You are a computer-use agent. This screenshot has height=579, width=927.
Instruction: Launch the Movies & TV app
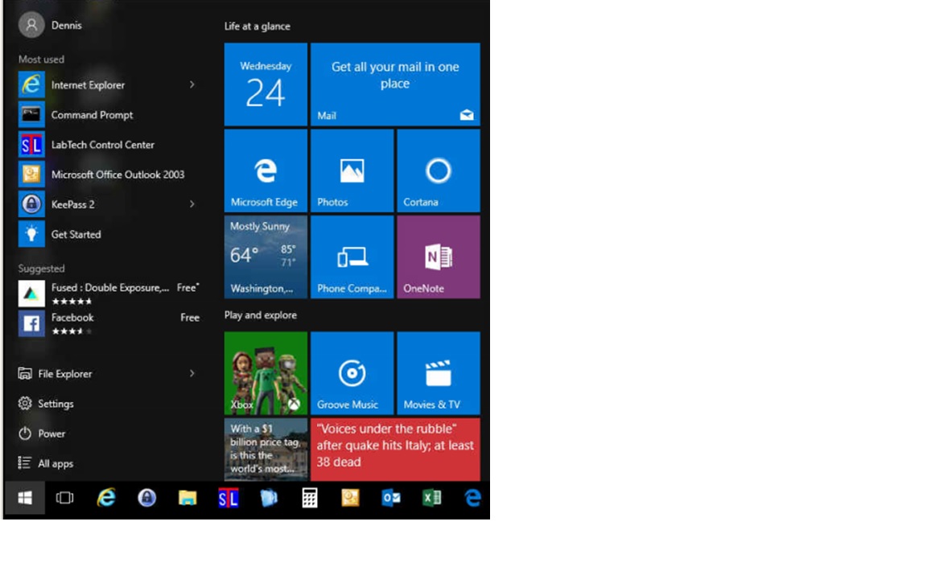(438, 372)
